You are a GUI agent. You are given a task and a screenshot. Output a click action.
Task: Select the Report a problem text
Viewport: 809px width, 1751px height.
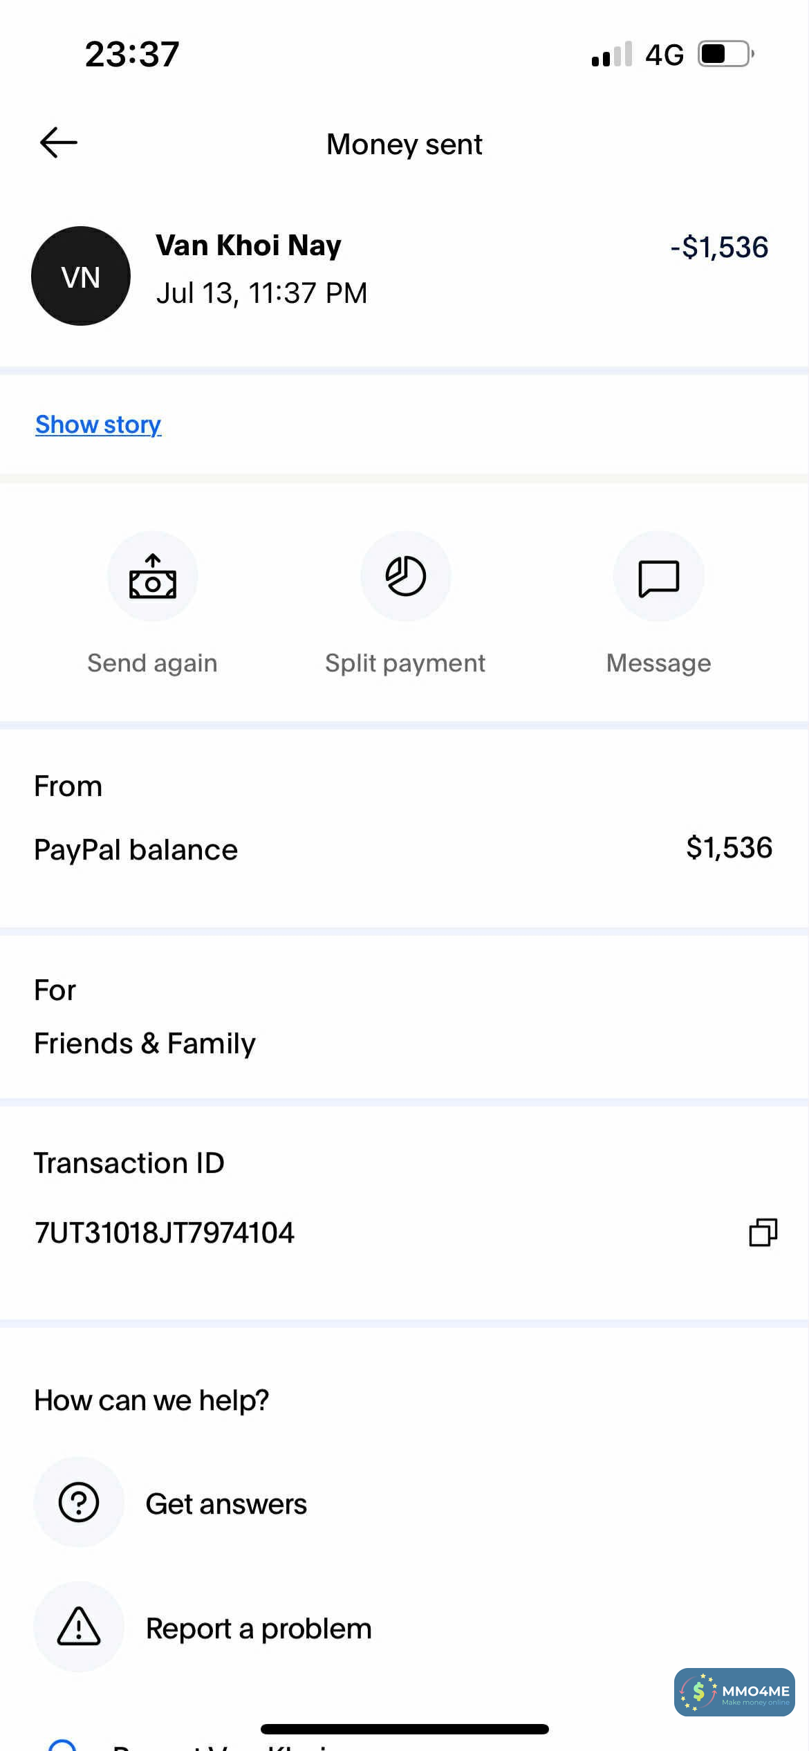point(259,1629)
